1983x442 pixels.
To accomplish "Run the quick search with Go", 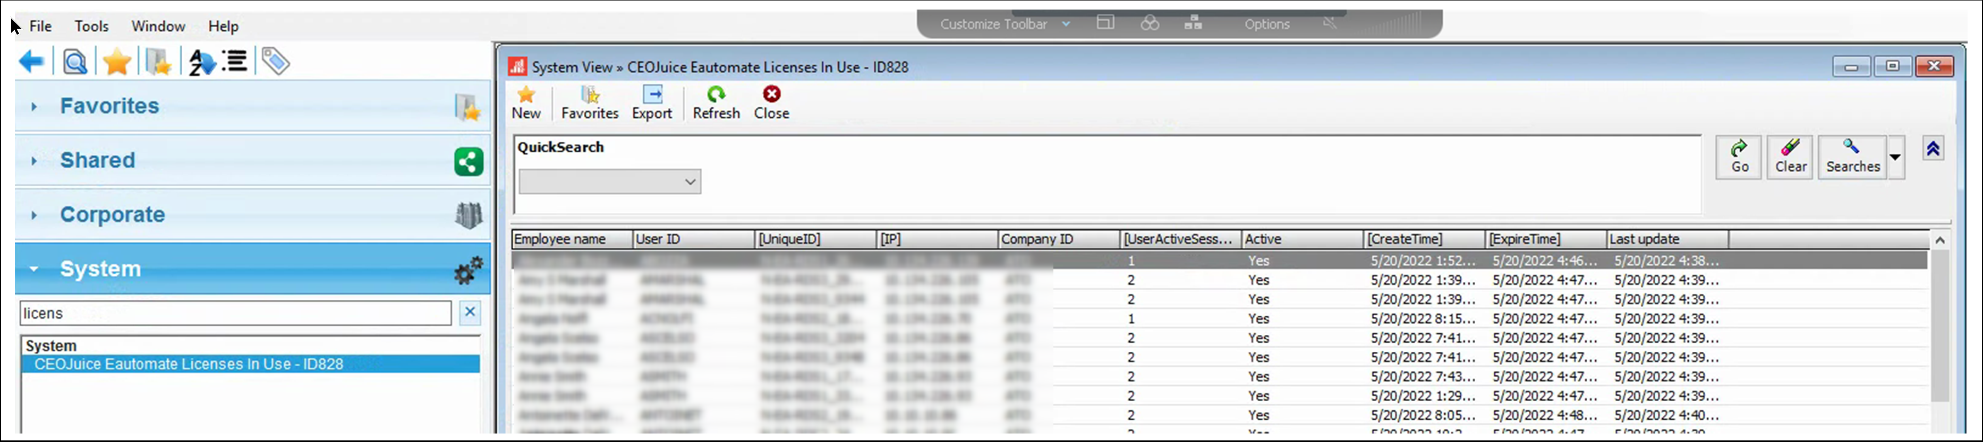I will click(x=1739, y=157).
